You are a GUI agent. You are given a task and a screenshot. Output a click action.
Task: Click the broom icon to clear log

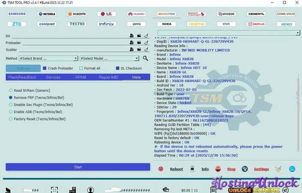coord(278,169)
